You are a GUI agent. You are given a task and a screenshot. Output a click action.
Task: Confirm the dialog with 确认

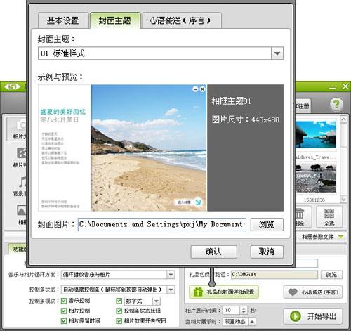(x=213, y=252)
